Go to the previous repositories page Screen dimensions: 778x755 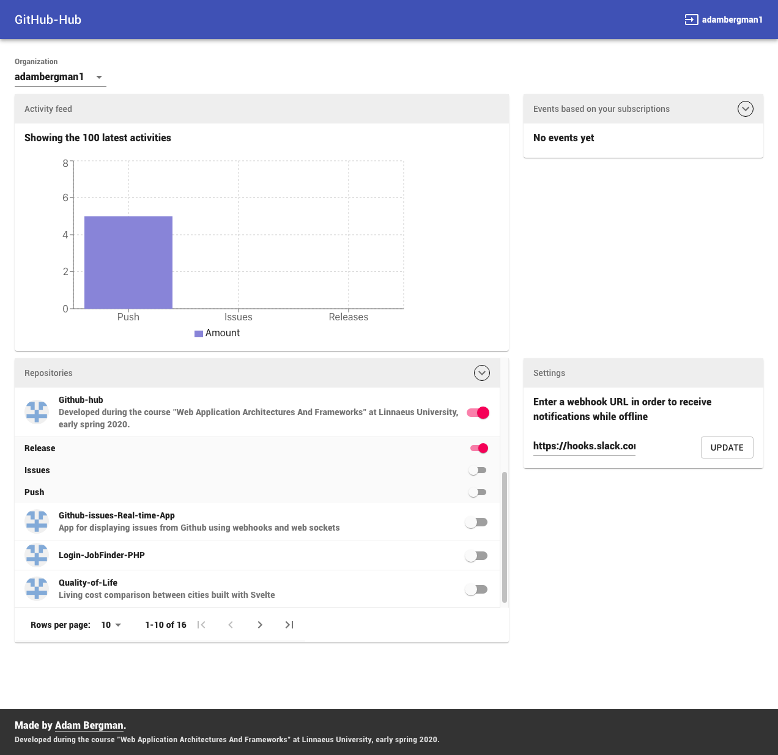[231, 625]
